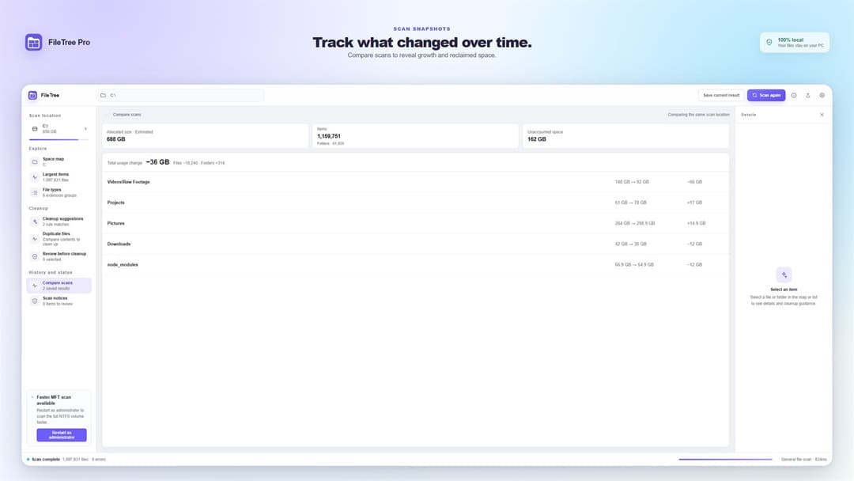Click the scan progress bar in status bar
Viewport: 854px width, 481px height.
[x=725, y=459]
